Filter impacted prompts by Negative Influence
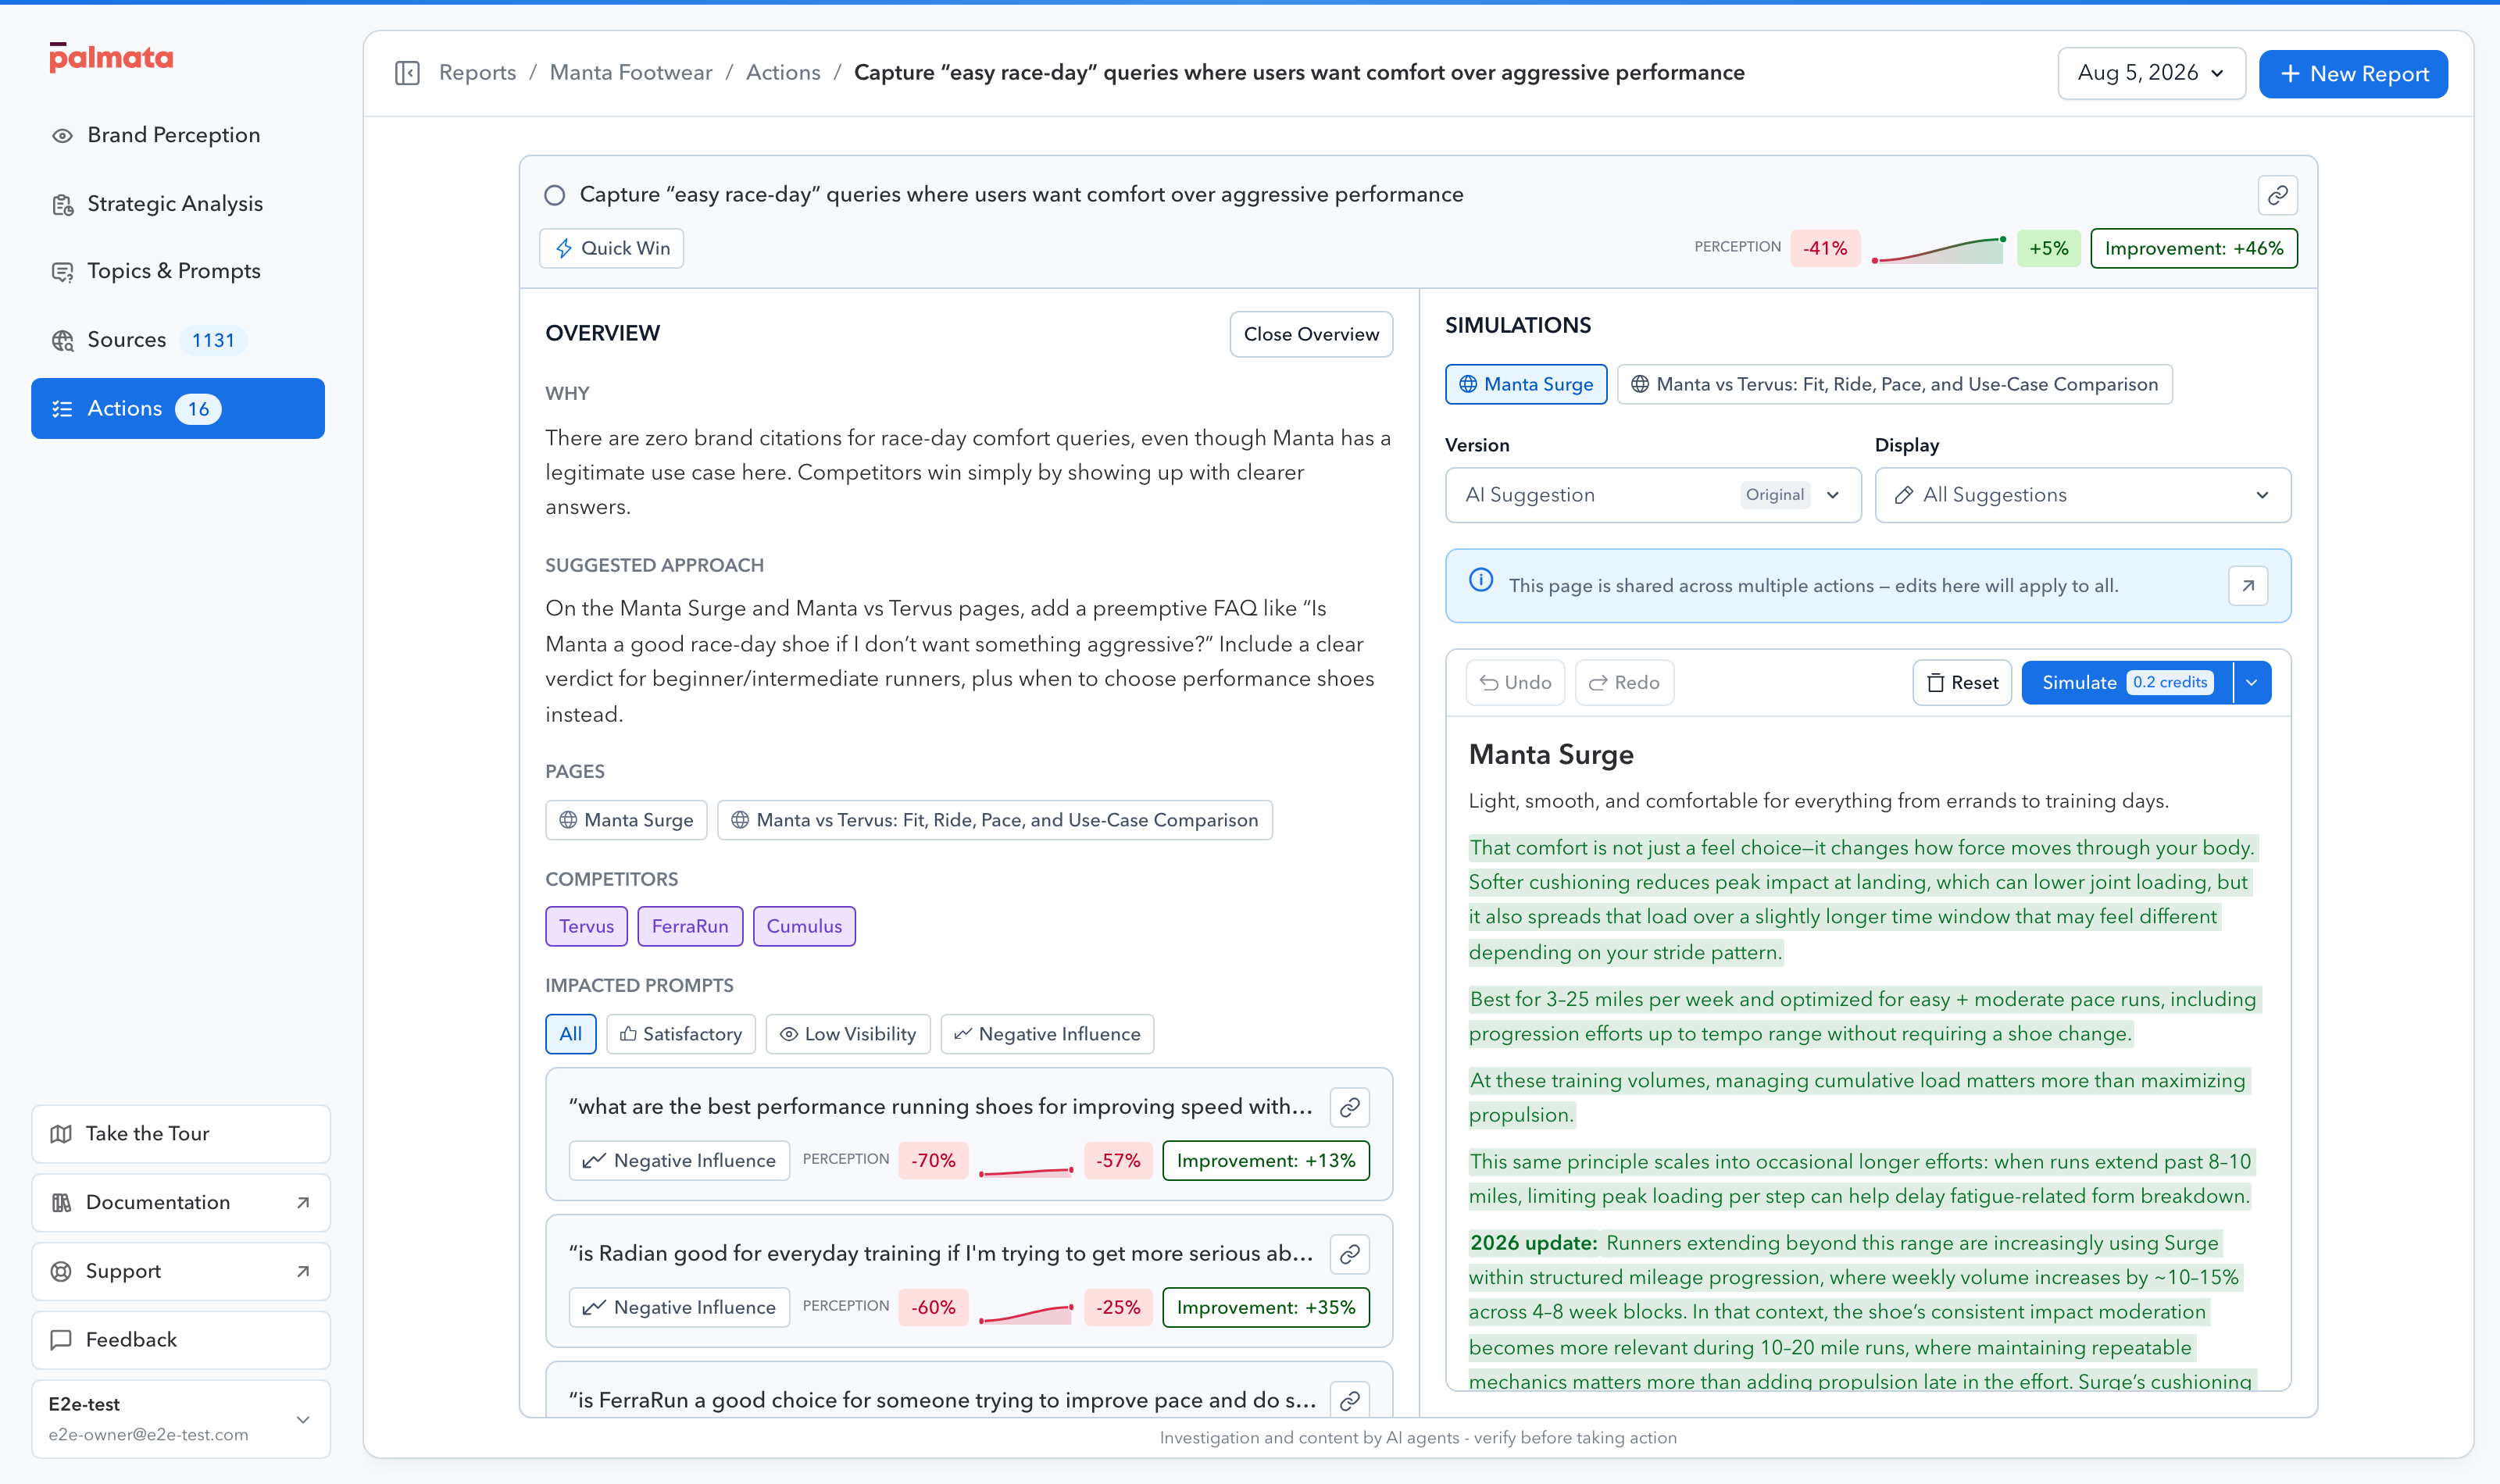Image resolution: width=2500 pixels, height=1484 pixels. pos(1046,1034)
